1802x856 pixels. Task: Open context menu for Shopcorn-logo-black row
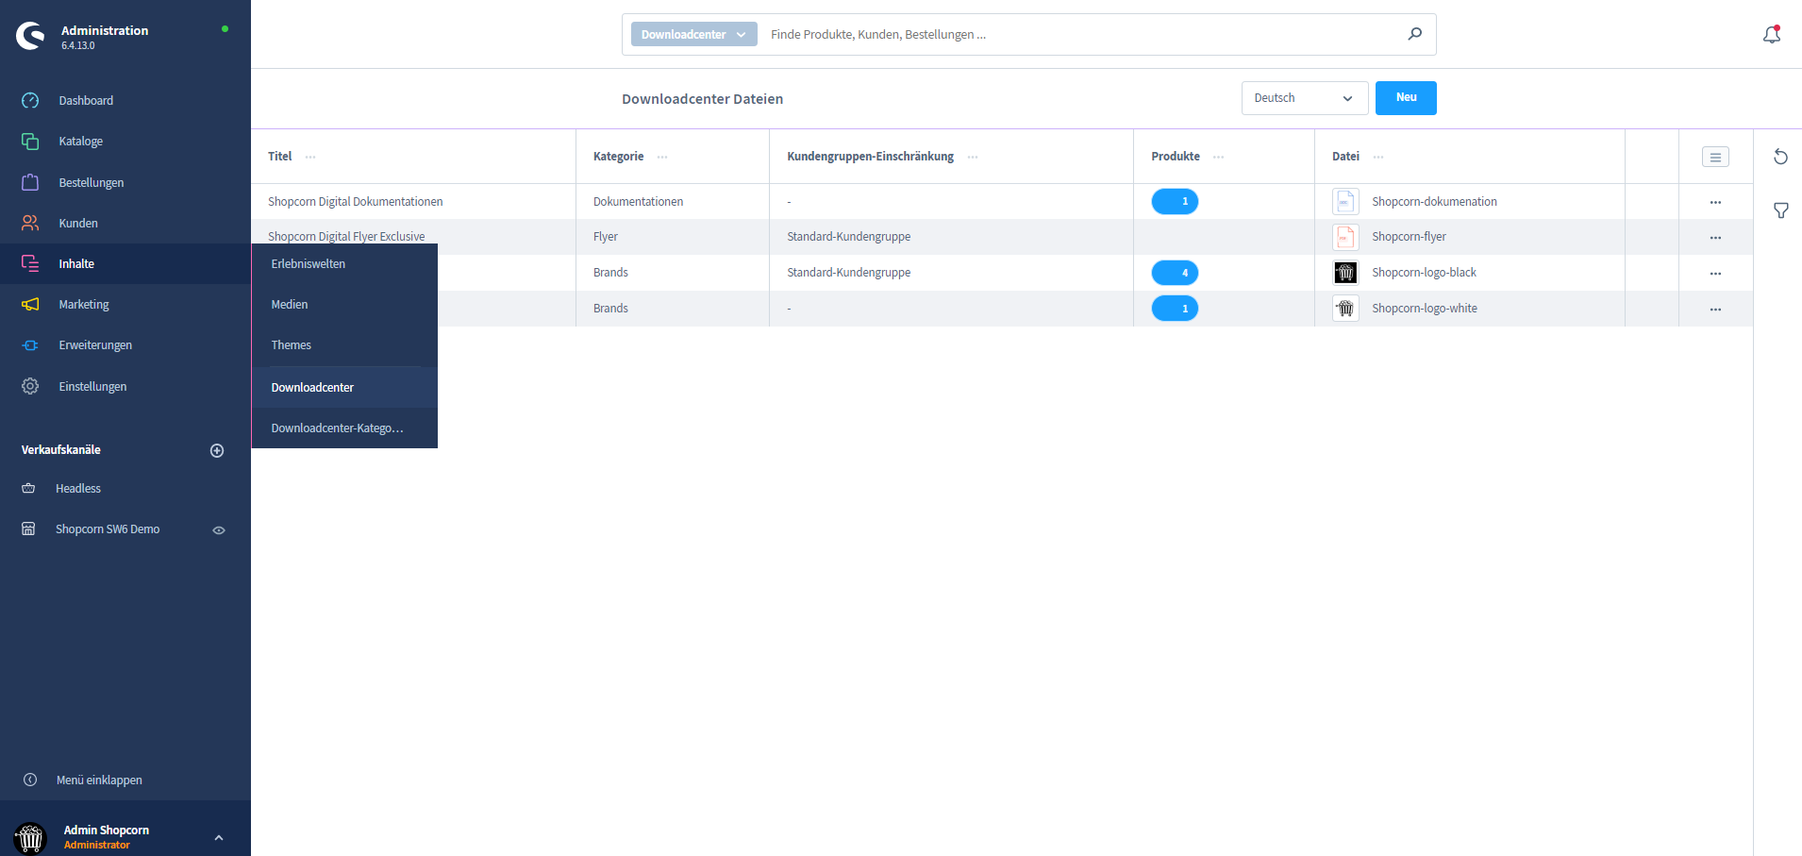(x=1715, y=274)
